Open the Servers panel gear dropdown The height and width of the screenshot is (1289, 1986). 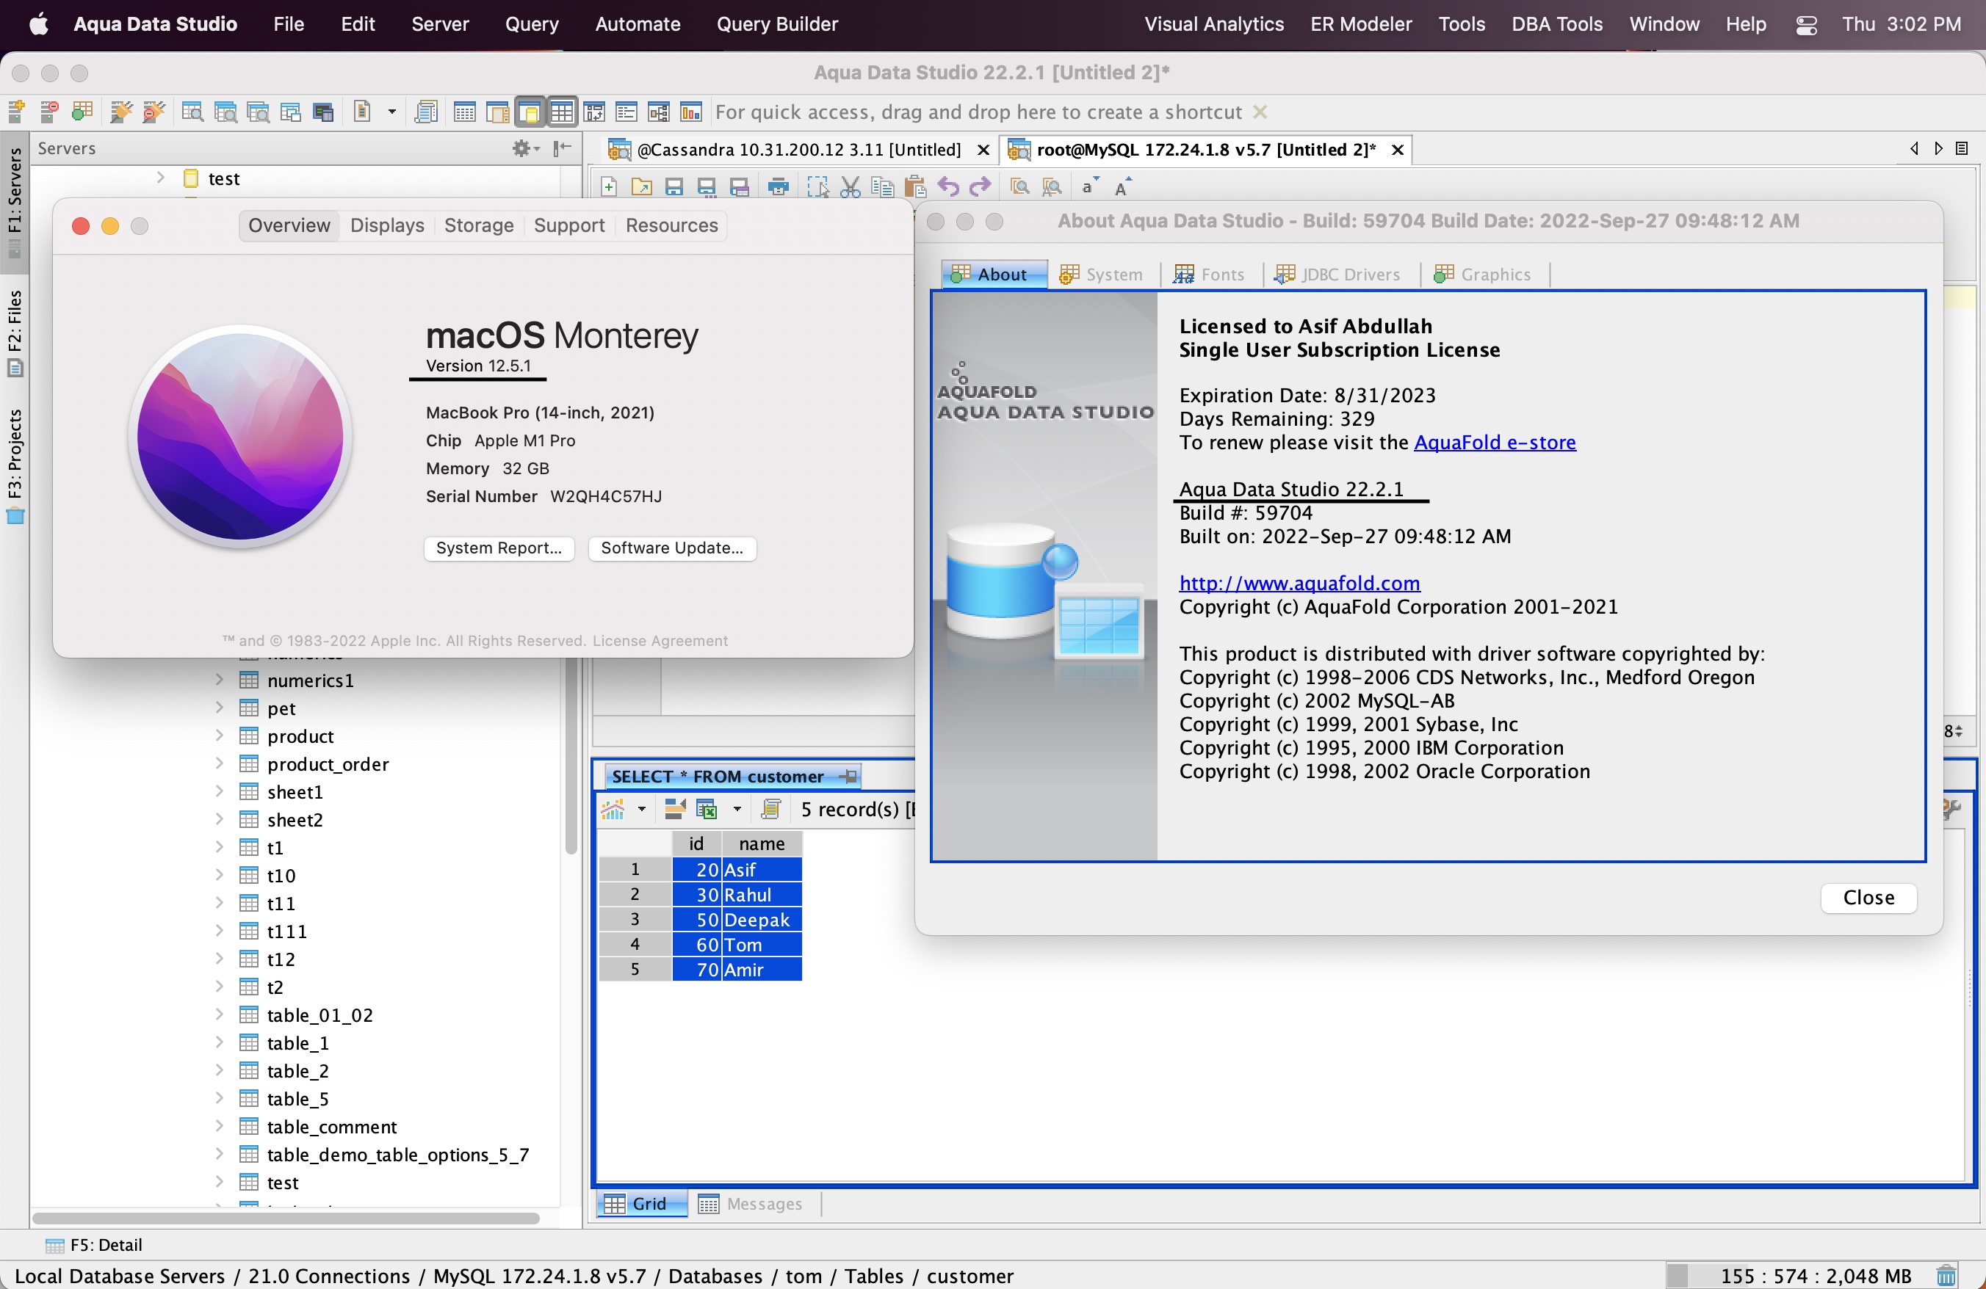[x=525, y=148]
